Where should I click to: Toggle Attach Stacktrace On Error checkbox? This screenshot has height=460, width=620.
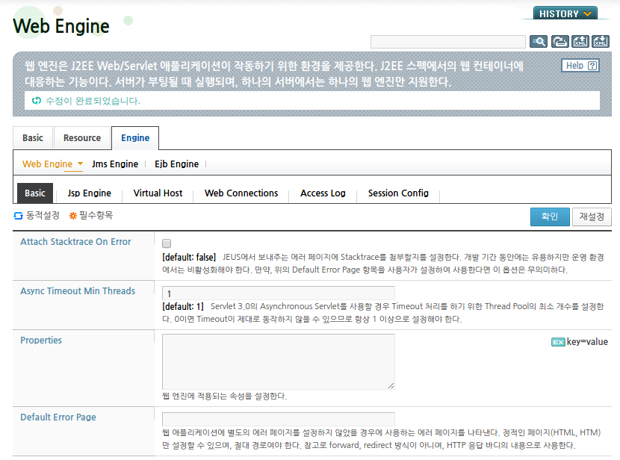pyautogui.click(x=167, y=243)
